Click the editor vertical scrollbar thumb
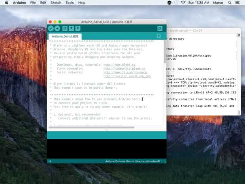The image size is (245, 184). coord(165,52)
